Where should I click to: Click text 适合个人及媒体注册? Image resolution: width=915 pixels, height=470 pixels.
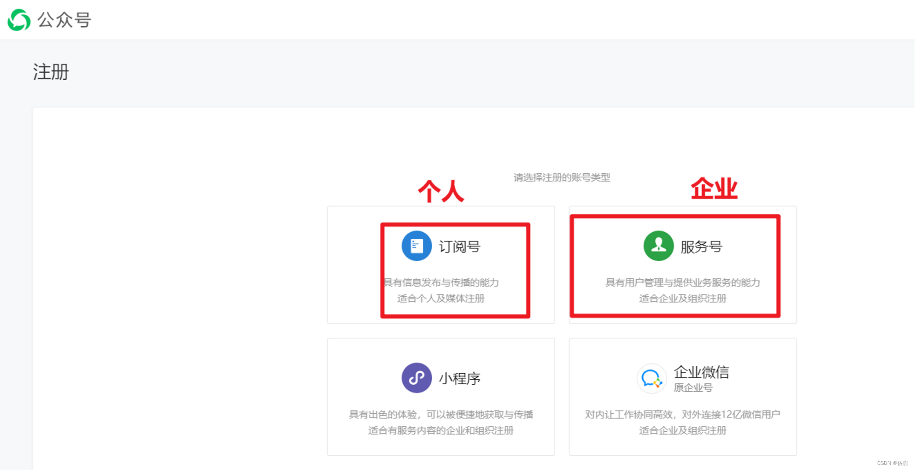tap(441, 299)
